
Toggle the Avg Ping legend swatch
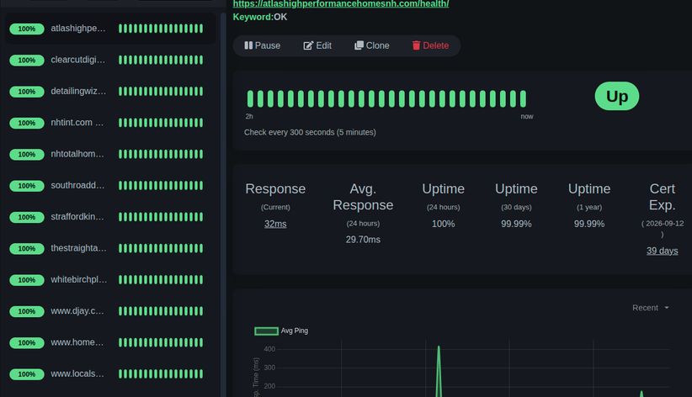point(266,331)
